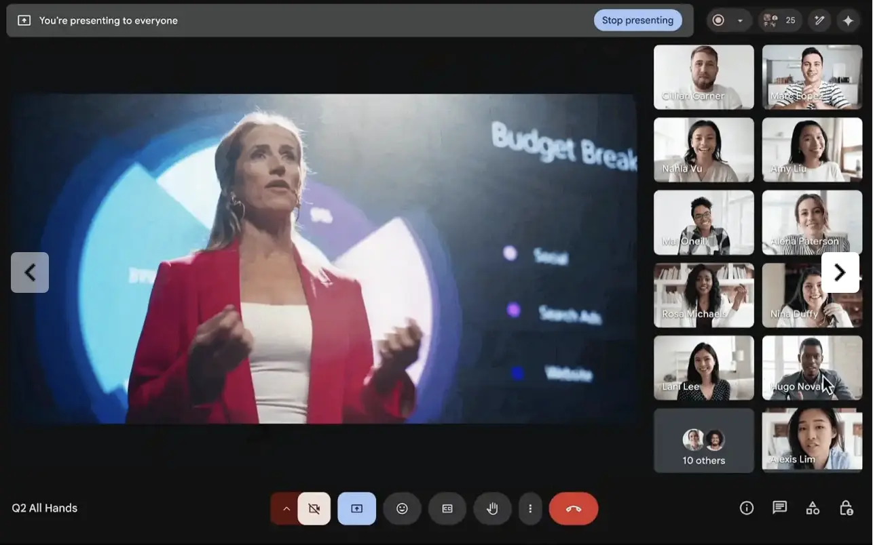Start recording with the record circle
Image resolution: width=873 pixels, height=545 pixels.
click(x=718, y=20)
